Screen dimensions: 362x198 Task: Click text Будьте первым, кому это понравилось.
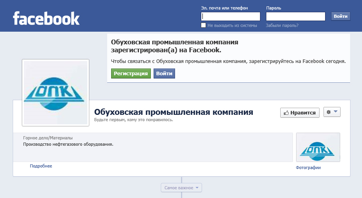tap(133, 120)
